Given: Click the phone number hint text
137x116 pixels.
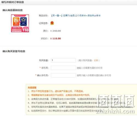Looking at the screenshot, I should (90, 68).
